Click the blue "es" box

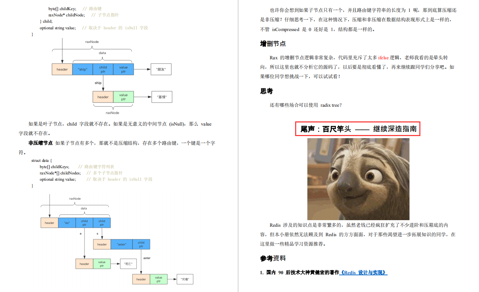tap(67, 223)
